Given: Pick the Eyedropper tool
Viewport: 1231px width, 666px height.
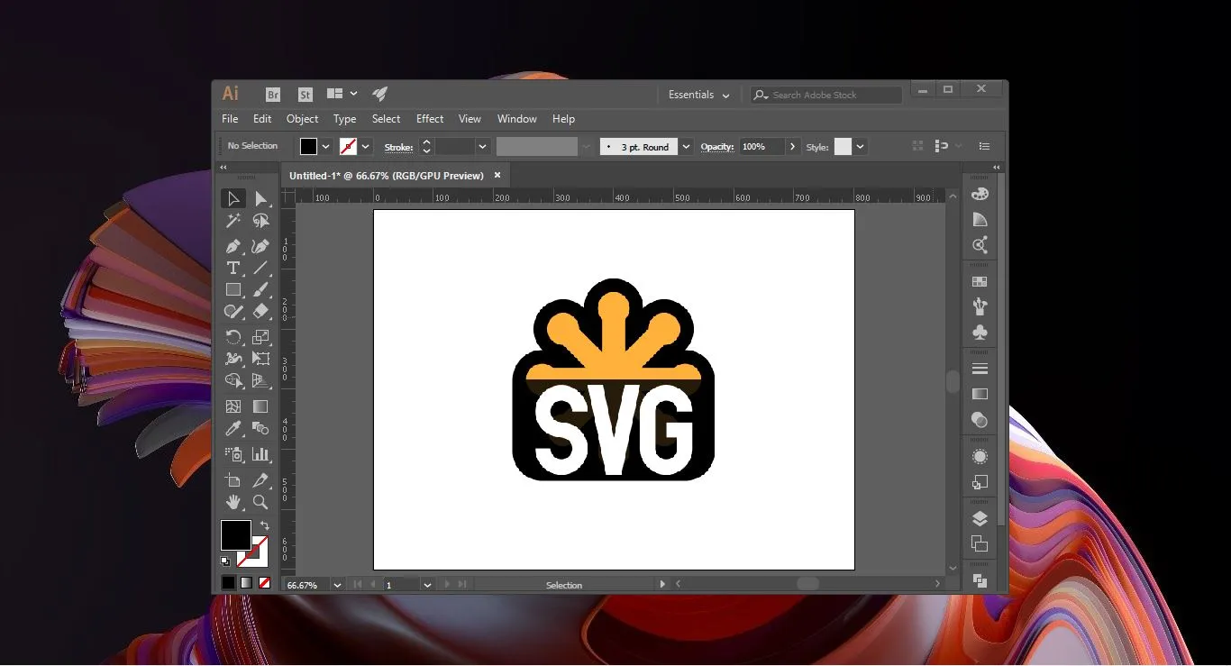Looking at the screenshot, I should (x=233, y=429).
